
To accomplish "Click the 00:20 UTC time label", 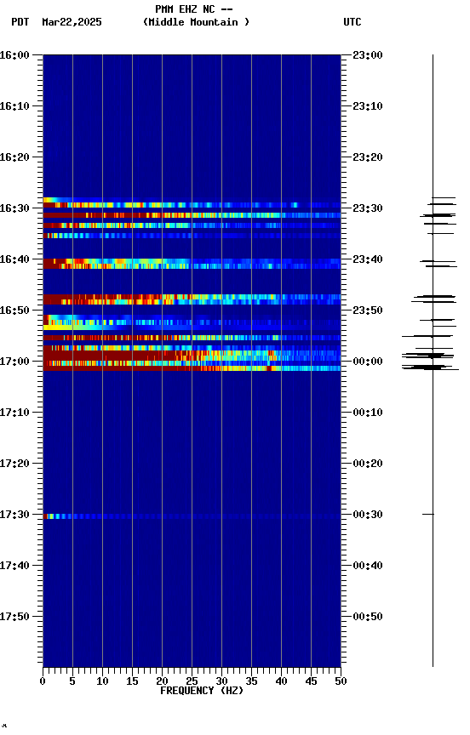I will 368,464.
